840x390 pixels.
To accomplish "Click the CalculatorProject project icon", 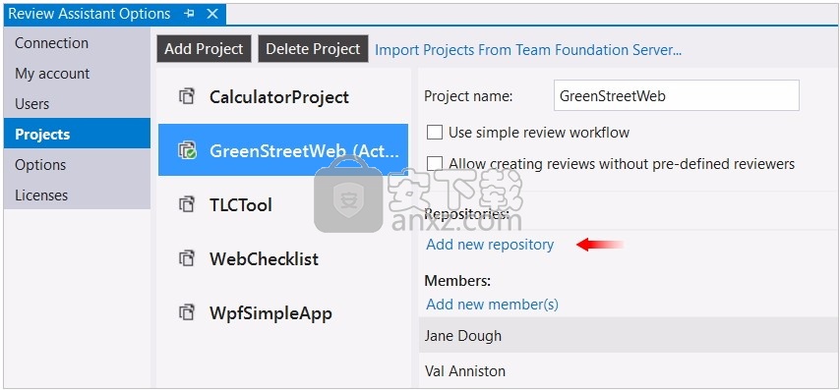I will 186,97.
